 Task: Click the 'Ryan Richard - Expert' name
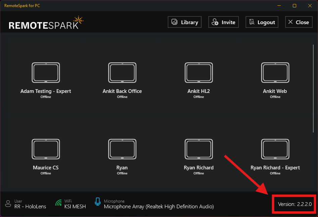[275, 168]
